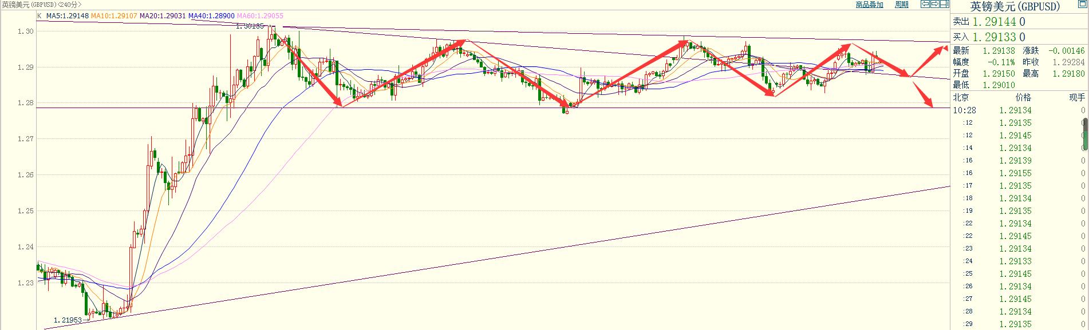1089x330 pixels.
Task: Click the K candlestick type label
Action: click(39, 16)
